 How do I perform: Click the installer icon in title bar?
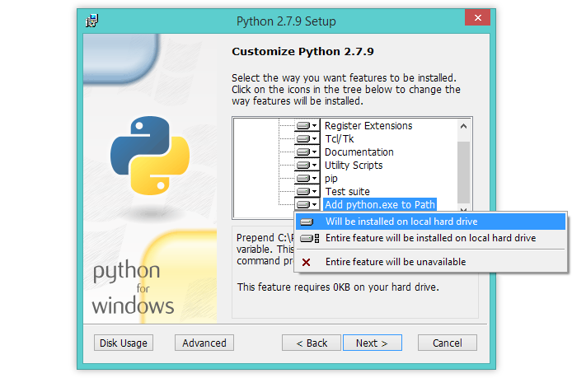coord(92,21)
